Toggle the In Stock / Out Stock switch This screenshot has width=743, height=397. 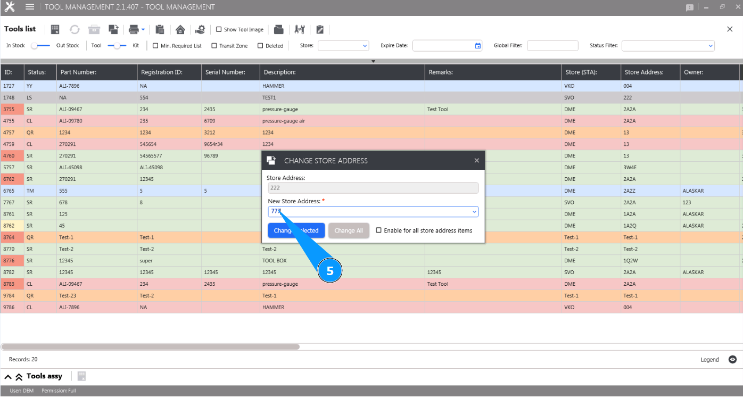click(40, 46)
